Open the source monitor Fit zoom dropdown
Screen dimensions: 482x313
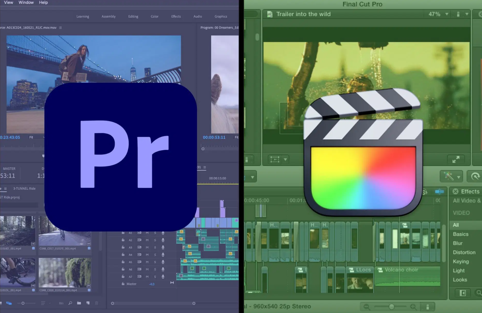coord(37,137)
